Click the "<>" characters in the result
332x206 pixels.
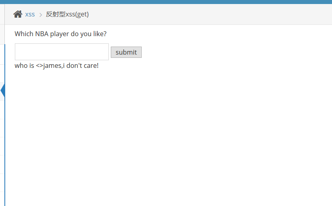(39, 65)
